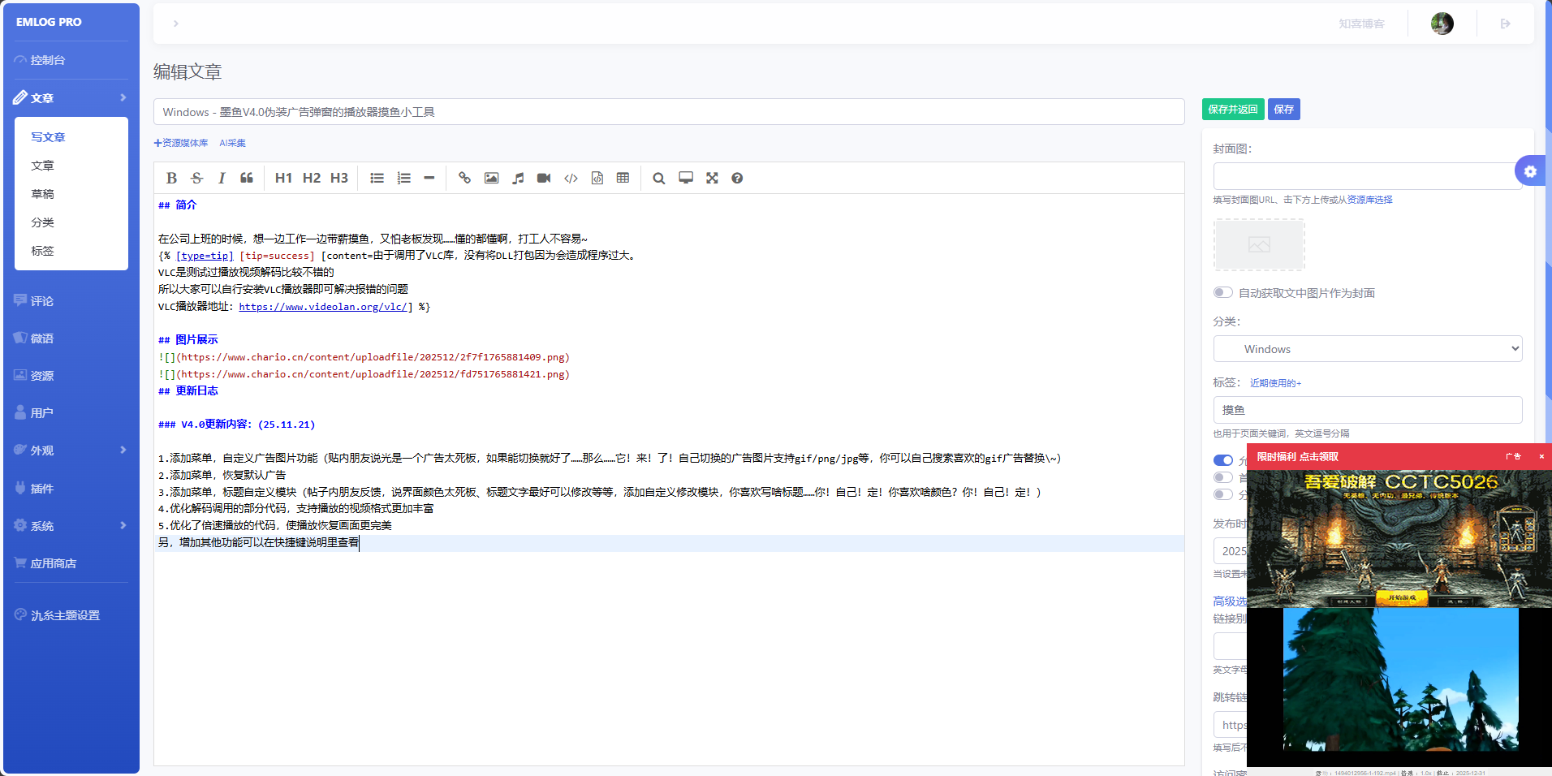Open the 应用商店 sidebar menu
The width and height of the screenshot is (1552, 776).
54,563
